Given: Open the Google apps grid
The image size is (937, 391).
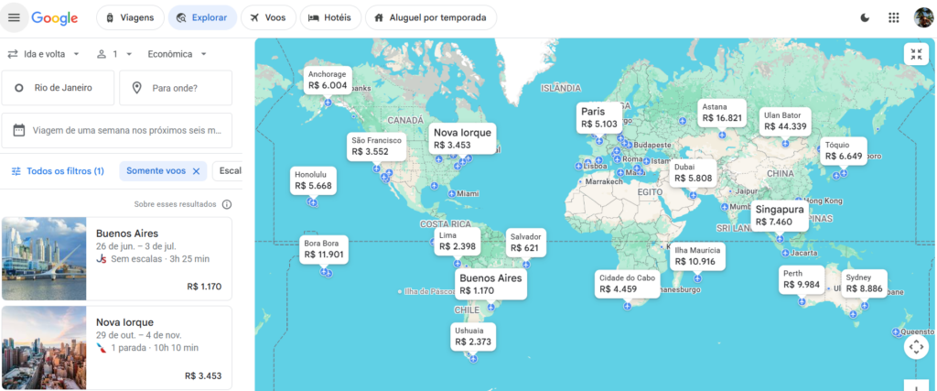Looking at the screenshot, I should (x=893, y=18).
